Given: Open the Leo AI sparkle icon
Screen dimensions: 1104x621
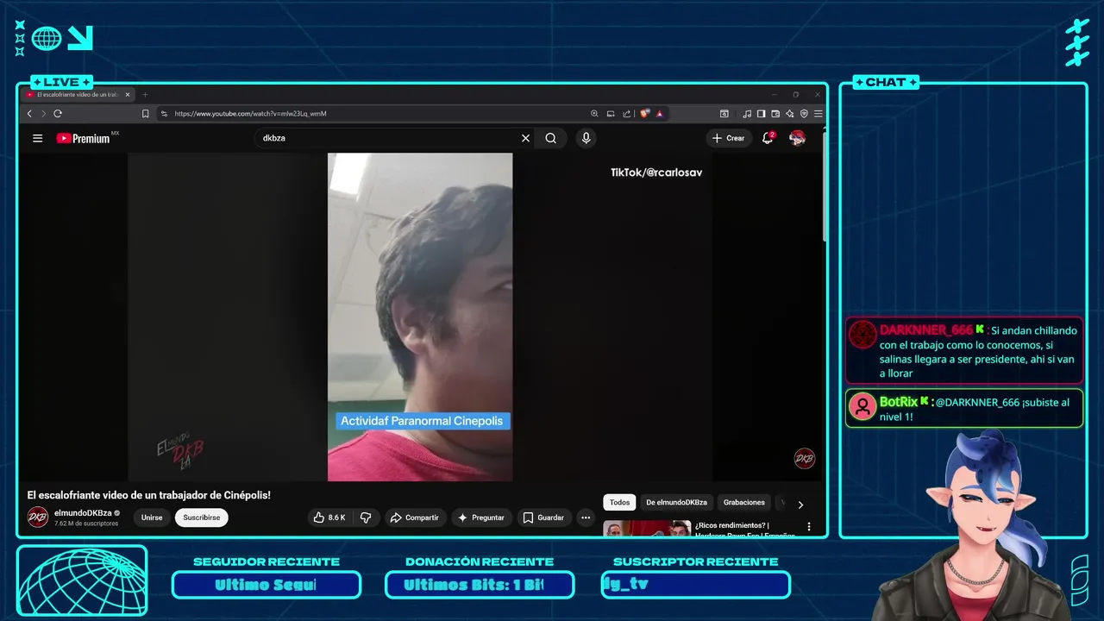Looking at the screenshot, I should click(x=789, y=113).
